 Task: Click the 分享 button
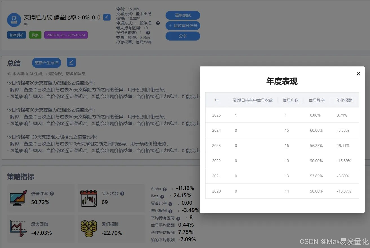(x=183, y=36)
